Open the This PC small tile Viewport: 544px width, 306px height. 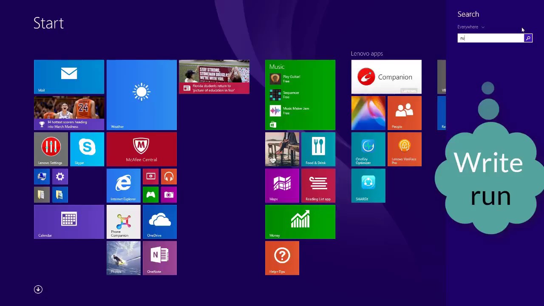[x=42, y=176]
